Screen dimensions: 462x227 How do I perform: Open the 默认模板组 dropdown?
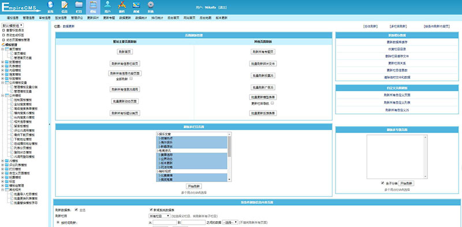[x=12, y=25]
